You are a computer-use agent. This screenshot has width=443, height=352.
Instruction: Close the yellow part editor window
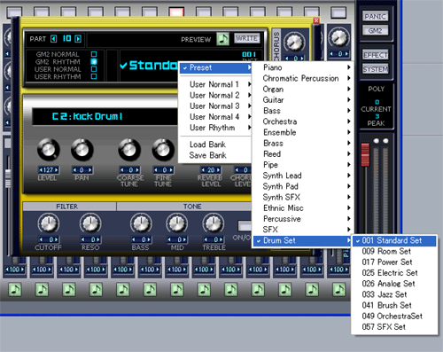click(x=316, y=20)
